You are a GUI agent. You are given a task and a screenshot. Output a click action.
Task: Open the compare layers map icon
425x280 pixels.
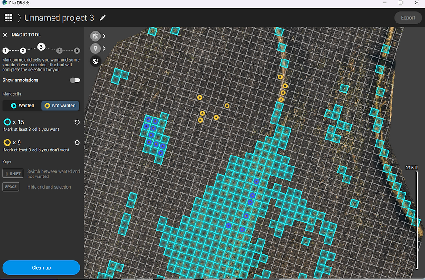95,36
